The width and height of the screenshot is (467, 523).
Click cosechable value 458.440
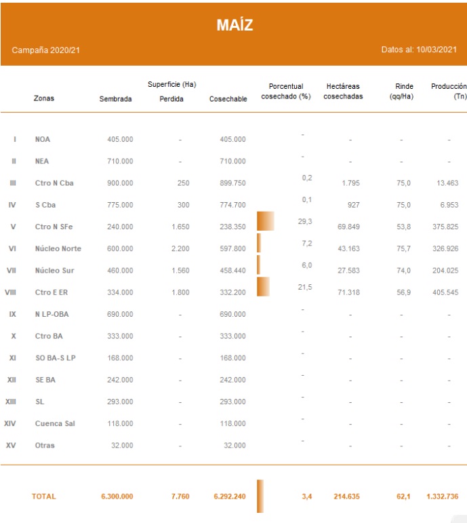(x=232, y=271)
